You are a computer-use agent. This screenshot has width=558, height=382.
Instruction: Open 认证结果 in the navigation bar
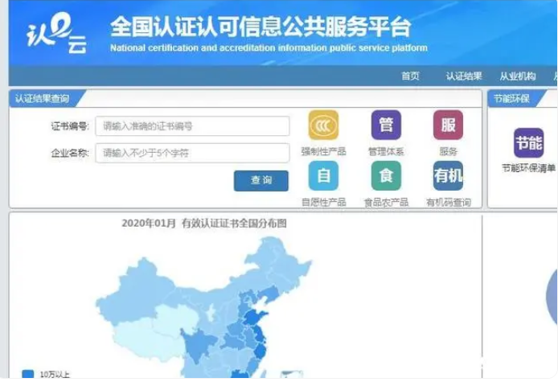pos(464,76)
